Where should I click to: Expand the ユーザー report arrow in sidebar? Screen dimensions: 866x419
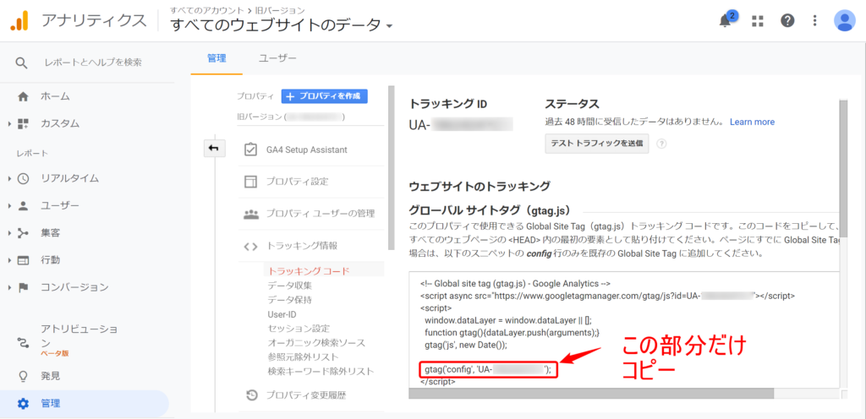point(10,206)
